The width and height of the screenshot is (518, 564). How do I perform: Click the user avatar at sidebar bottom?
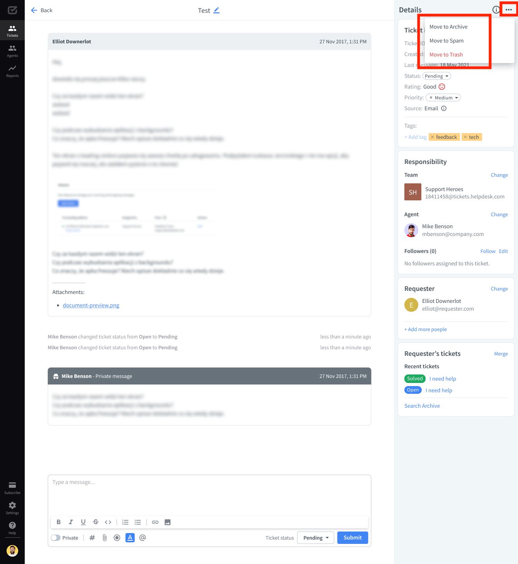[12, 551]
